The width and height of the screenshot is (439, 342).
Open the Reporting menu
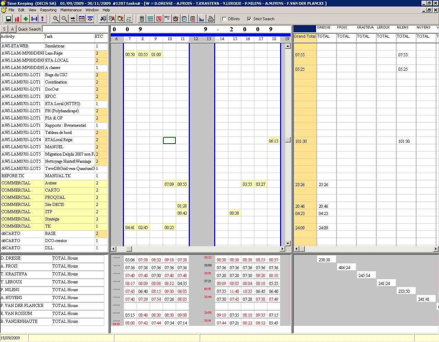pyautogui.click(x=48, y=10)
